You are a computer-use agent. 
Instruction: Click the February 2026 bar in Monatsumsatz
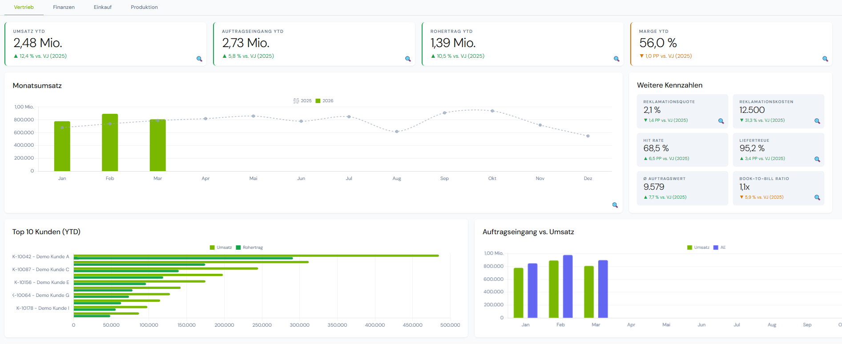click(x=110, y=143)
